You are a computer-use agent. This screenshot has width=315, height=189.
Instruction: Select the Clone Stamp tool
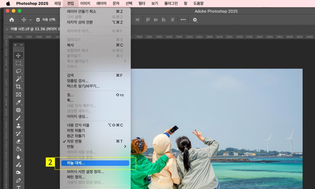[18, 126]
